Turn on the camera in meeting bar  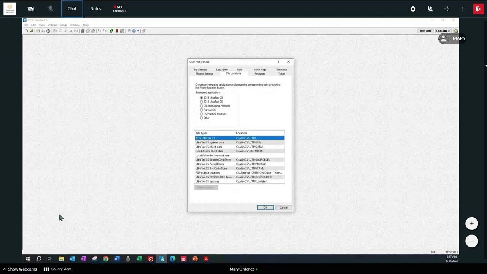click(31, 9)
